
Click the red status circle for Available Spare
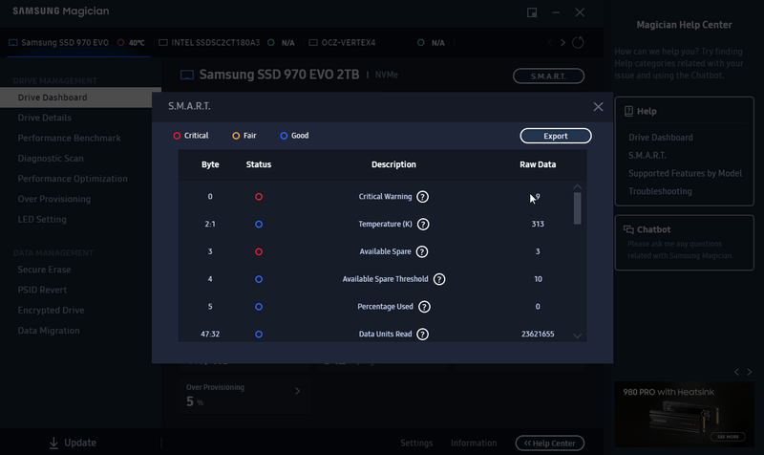click(x=259, y=251)
